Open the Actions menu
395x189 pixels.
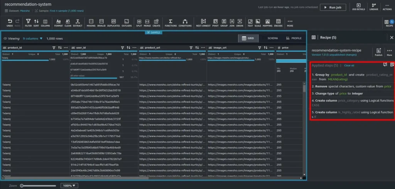pos(387,7)
